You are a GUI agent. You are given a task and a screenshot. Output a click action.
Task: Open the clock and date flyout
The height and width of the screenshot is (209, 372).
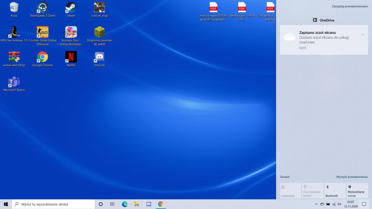[351, 204]
